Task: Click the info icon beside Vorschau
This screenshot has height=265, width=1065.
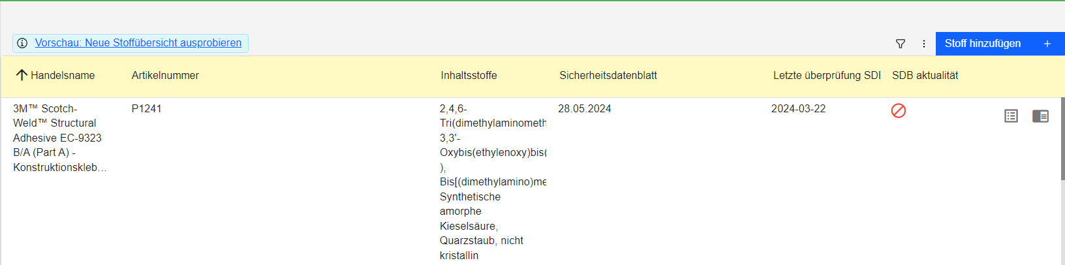Action: 22,43
